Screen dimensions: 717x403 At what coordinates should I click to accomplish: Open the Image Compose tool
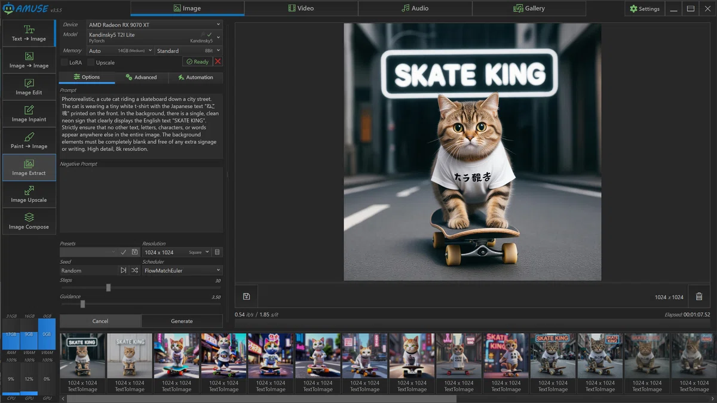pyautogui.click(x=29, y=221)
